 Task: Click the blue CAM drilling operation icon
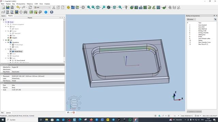point(141,7)
